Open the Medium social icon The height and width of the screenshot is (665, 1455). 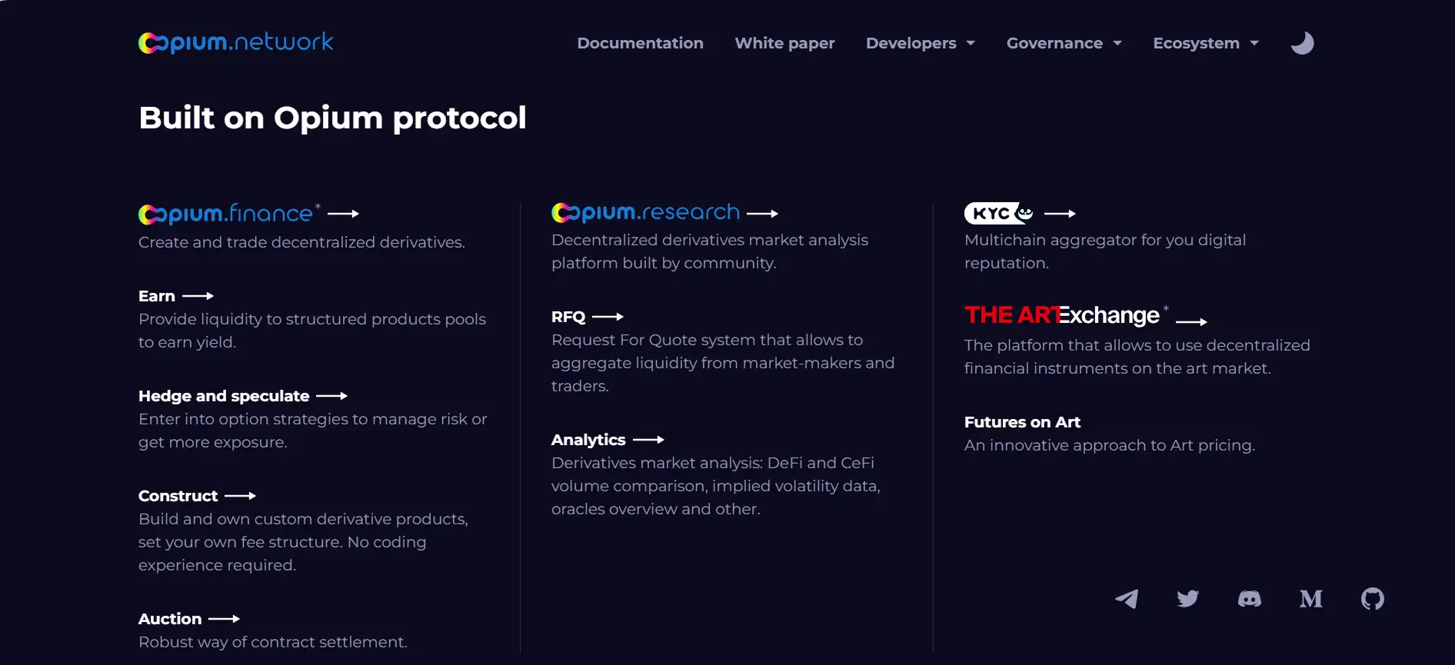tap(1311, 599)
